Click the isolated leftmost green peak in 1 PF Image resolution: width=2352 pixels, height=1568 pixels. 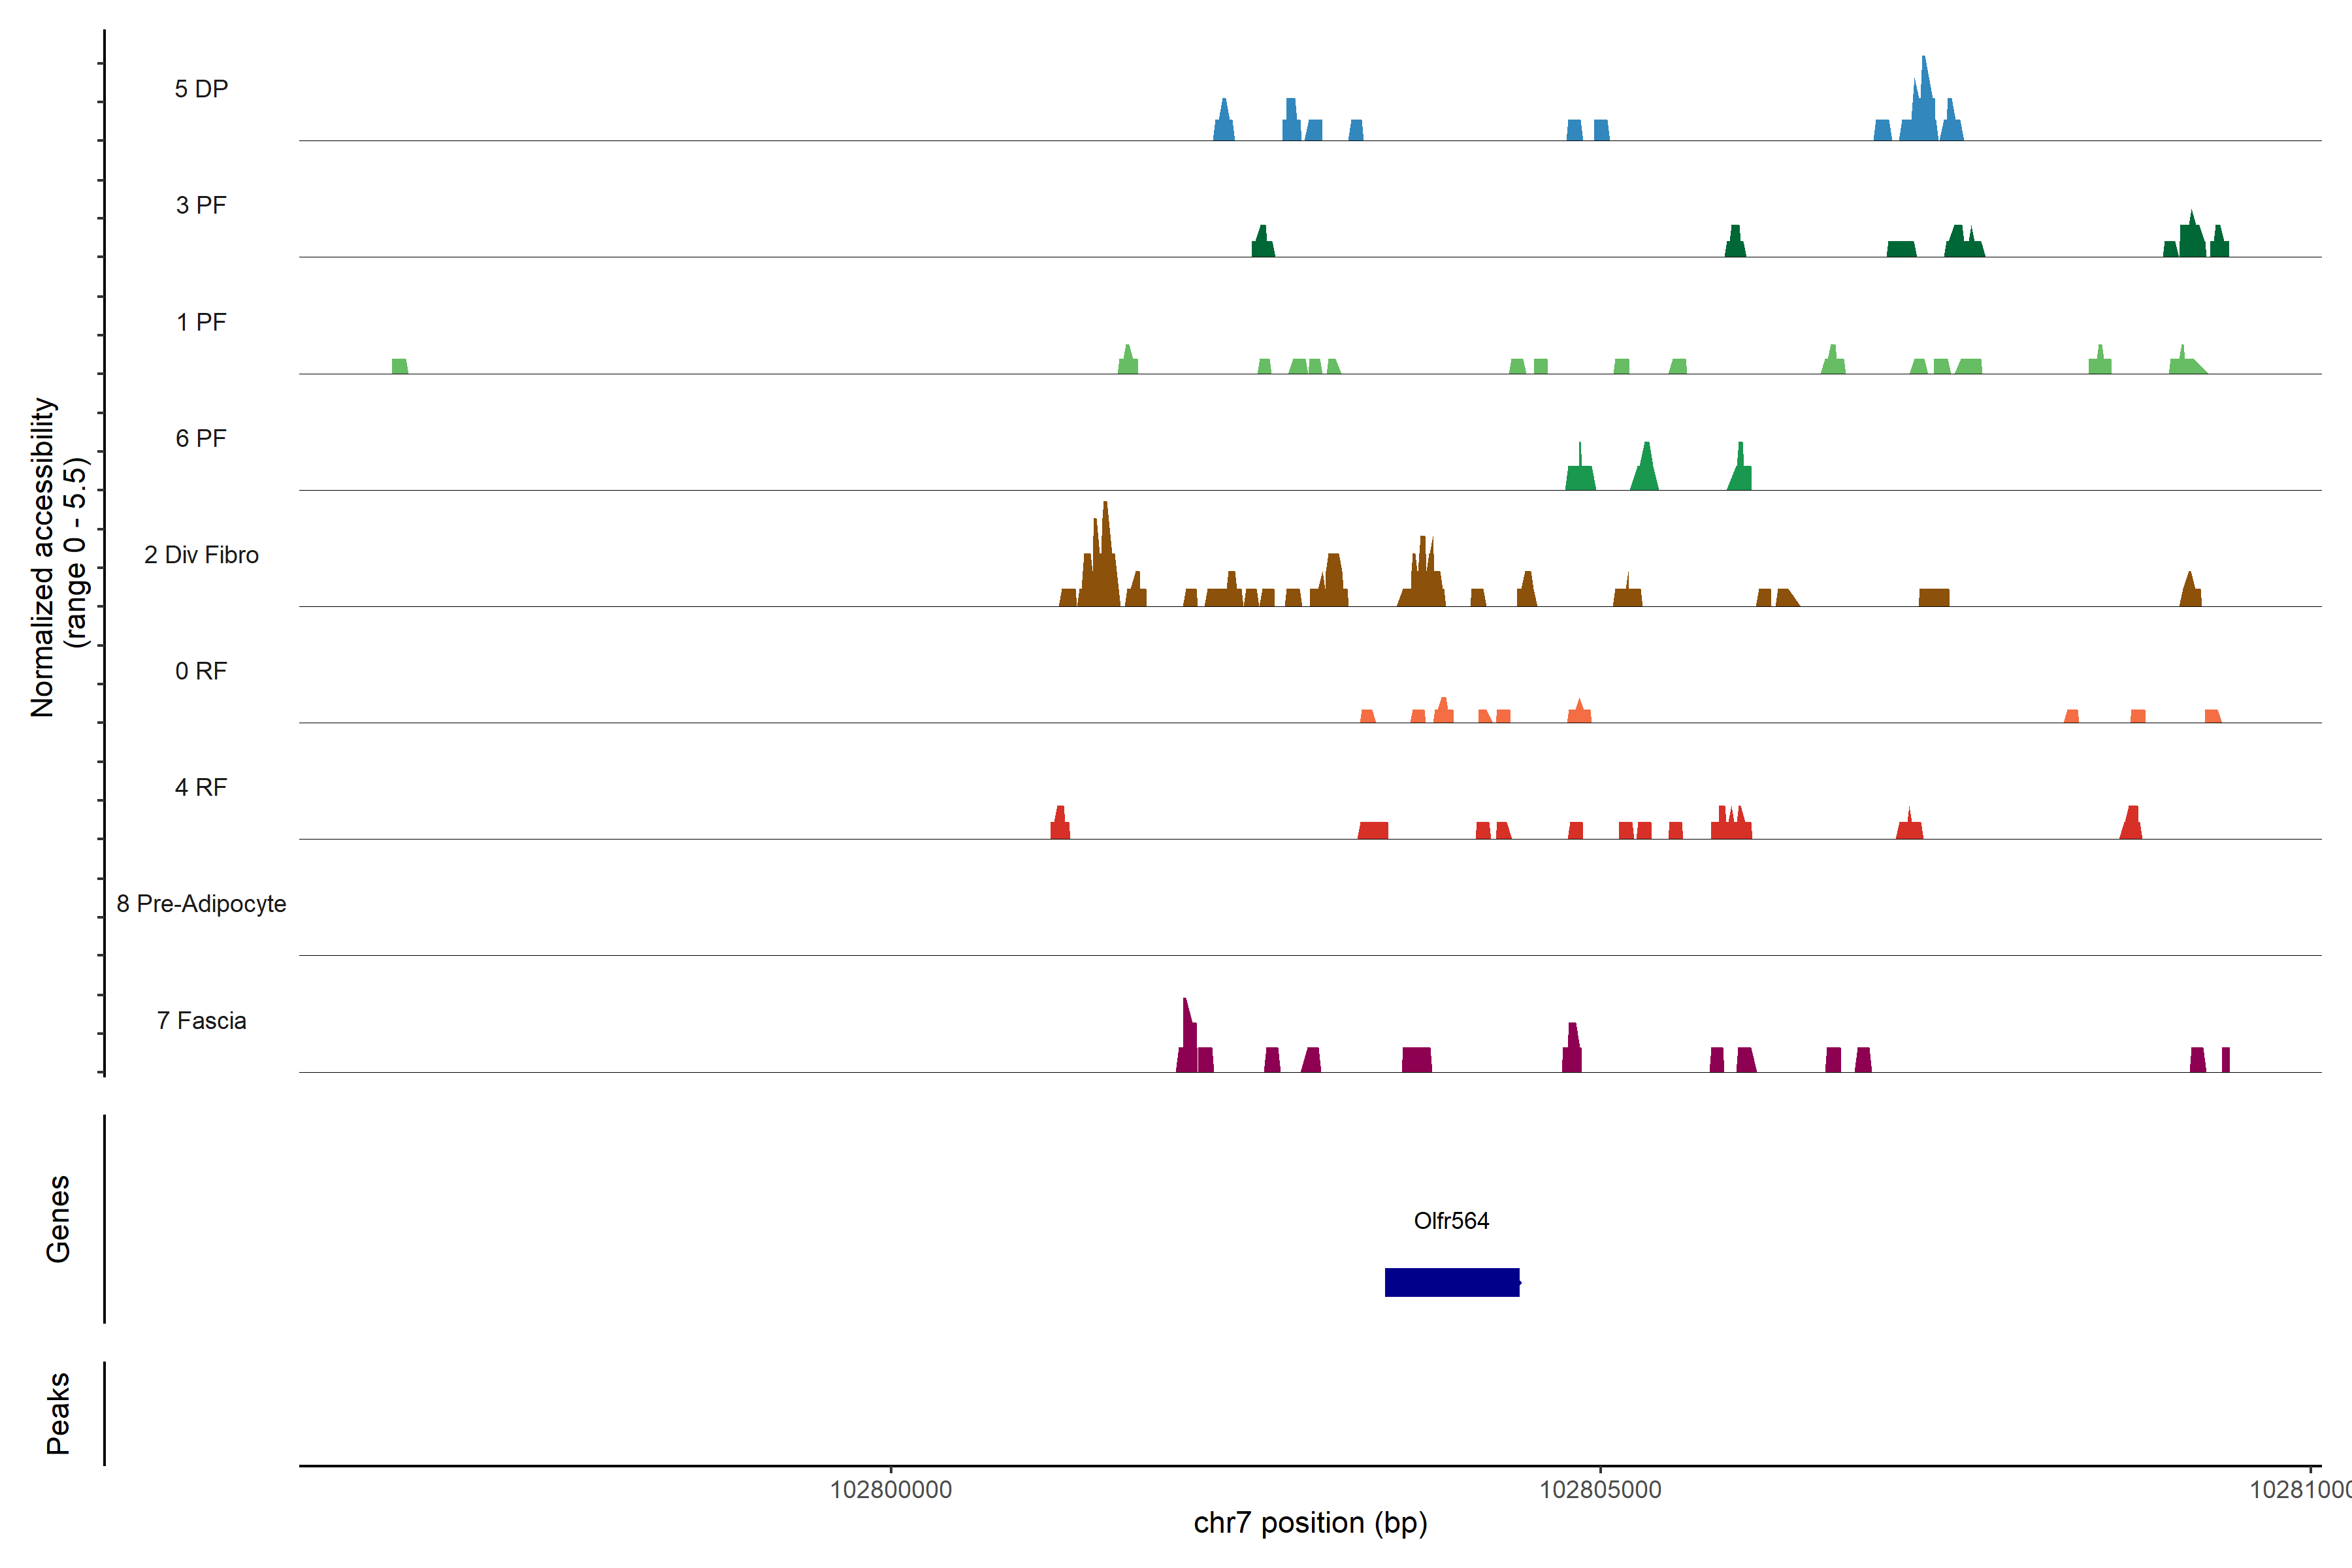pyautogui.click(x=399, y=366)
